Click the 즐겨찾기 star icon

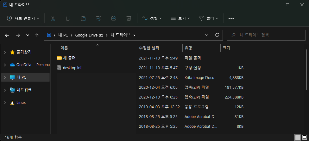(x=12, y=52)
